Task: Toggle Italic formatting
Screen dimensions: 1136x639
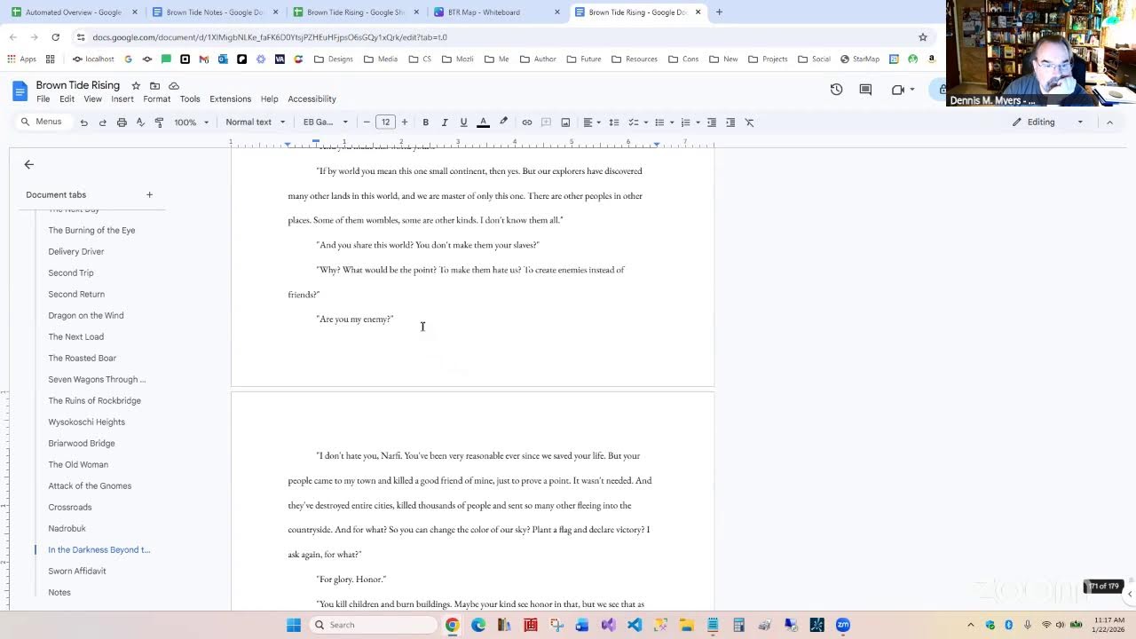Action: 444,122
